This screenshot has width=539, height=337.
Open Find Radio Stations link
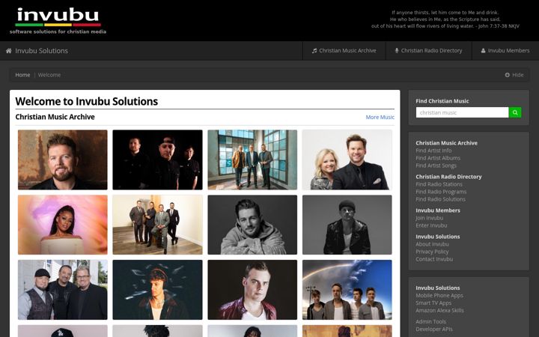coord(439,184)
